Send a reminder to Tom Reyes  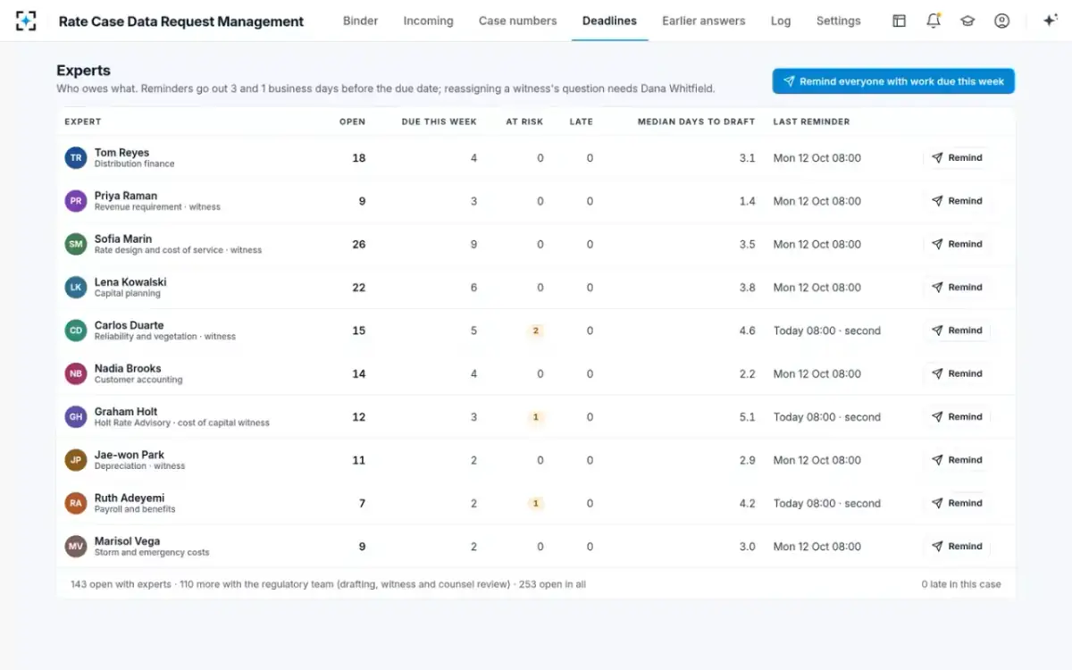(957, 158)
